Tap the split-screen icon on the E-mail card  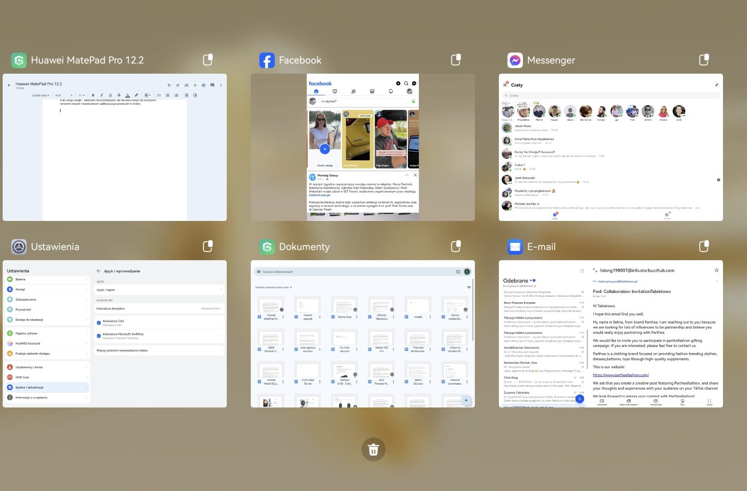(704, 247)
